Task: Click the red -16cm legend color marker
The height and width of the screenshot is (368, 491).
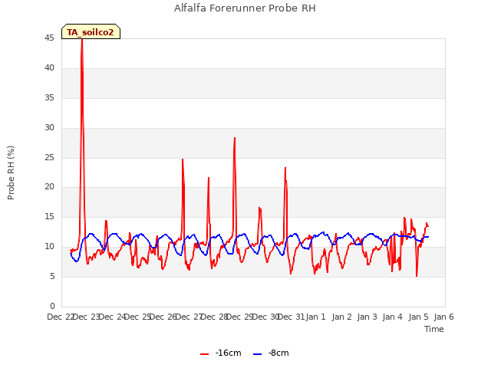Action: (205, 354)
